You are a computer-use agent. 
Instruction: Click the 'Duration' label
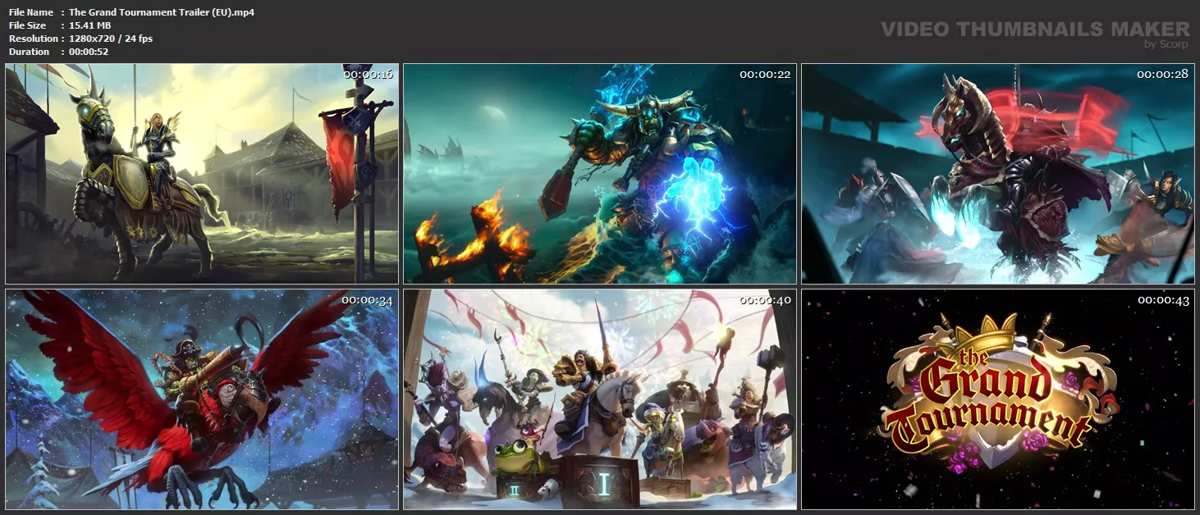click(30, 52)
